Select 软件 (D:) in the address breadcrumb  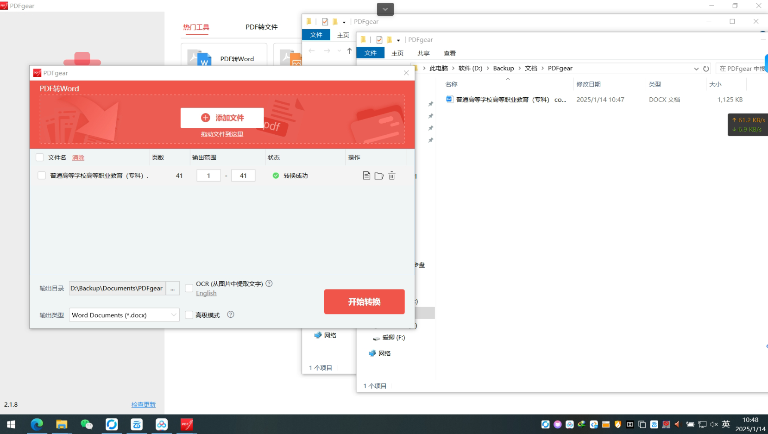[470, 68]
